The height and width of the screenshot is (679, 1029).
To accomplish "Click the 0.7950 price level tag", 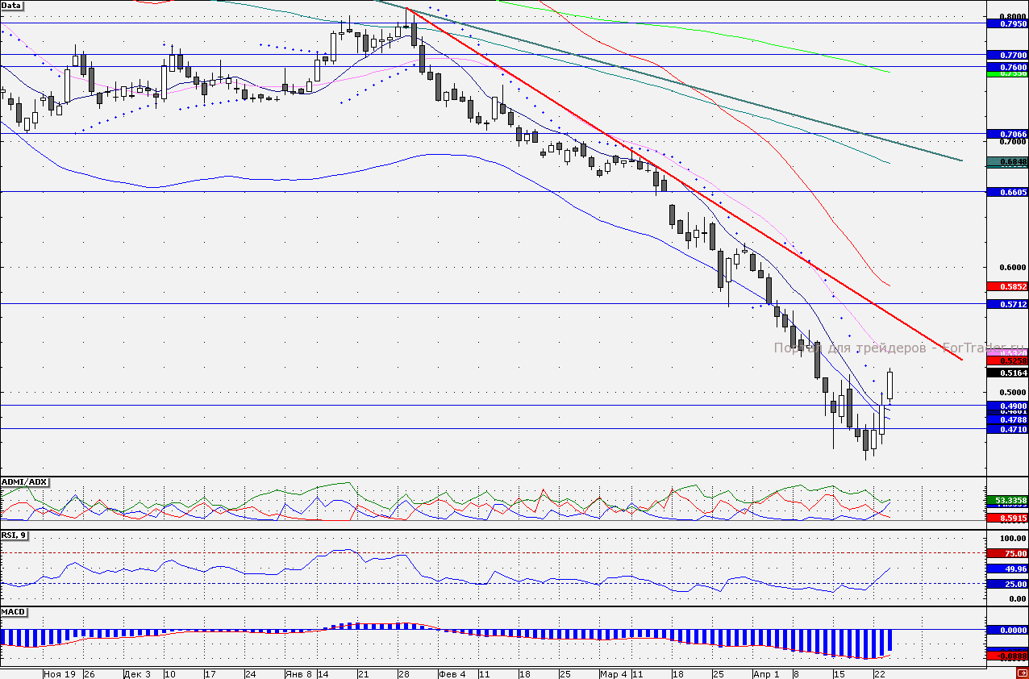I will click(1007, 24).
